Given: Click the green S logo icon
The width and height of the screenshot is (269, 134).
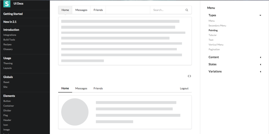Looking at the screenshot, I should 7,4.
